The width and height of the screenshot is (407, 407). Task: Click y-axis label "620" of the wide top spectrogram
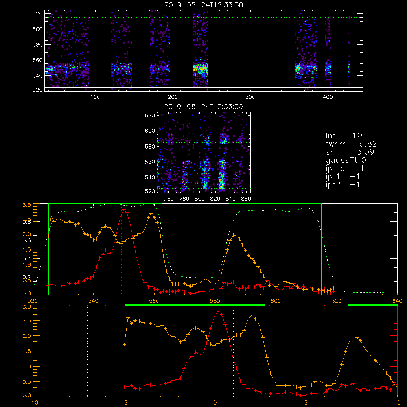point(37,14)
